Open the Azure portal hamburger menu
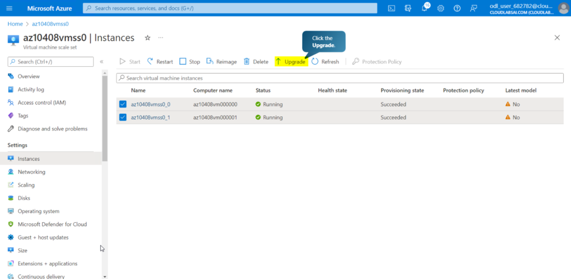The height and width of the screenshot is (279, 571). click(x=11, y=8)
